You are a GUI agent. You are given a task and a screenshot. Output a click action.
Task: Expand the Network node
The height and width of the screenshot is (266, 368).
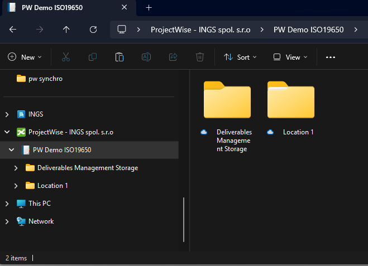click(7, 221)
